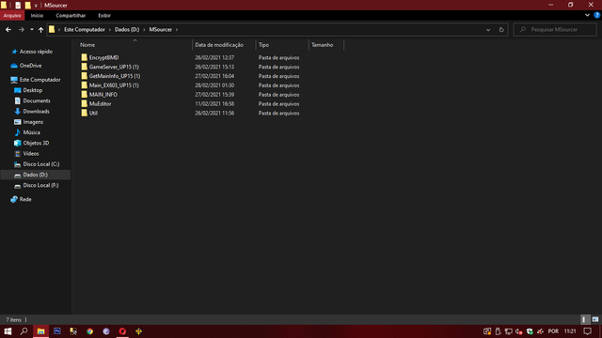The height and width of the screenshot is (338, 602).
Task: Click the Pesquisar MSourcer search box
Action: (555, 29)
